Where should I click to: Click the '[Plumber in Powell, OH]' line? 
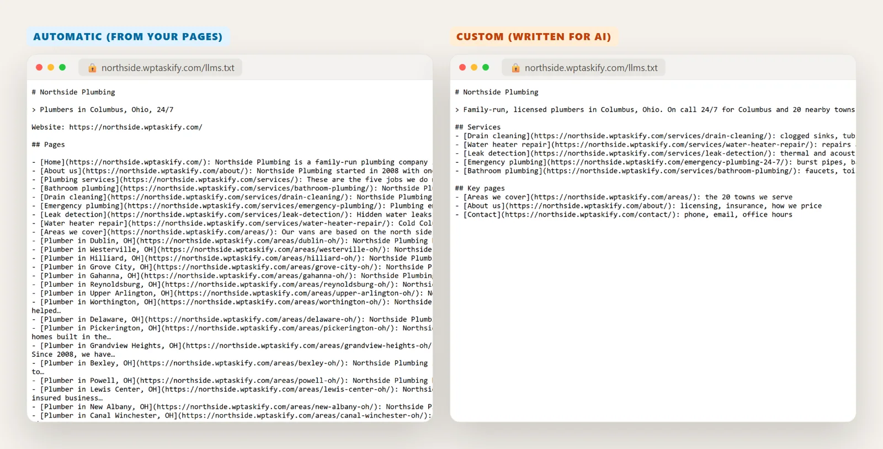click(x=232, y=381)
